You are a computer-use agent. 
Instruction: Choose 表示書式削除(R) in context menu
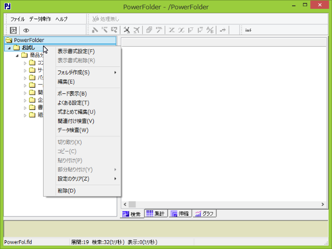coord(82,61)
